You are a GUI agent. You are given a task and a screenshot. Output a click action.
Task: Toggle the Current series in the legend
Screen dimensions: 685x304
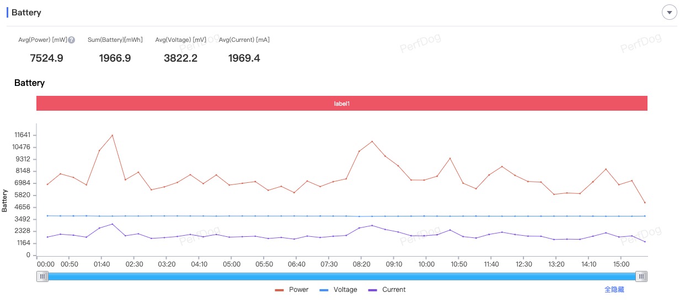[387, 290]
